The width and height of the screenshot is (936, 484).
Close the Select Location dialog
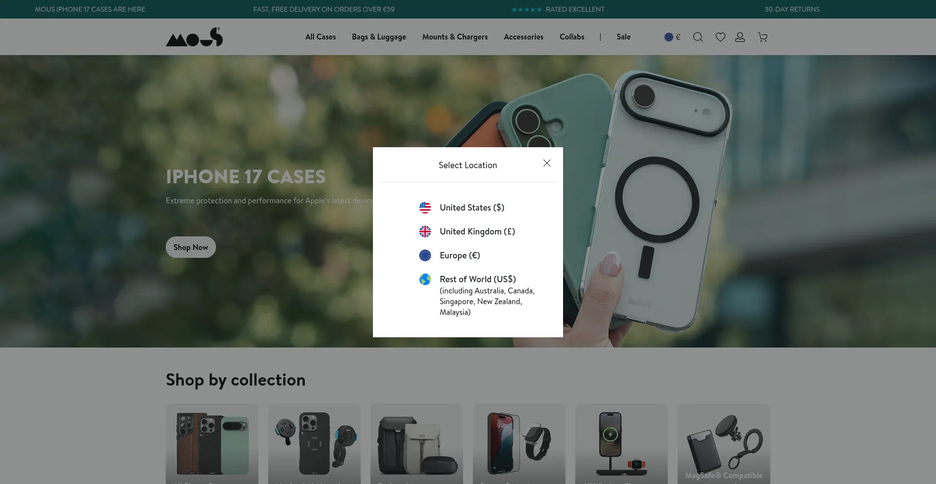point(546,163)
